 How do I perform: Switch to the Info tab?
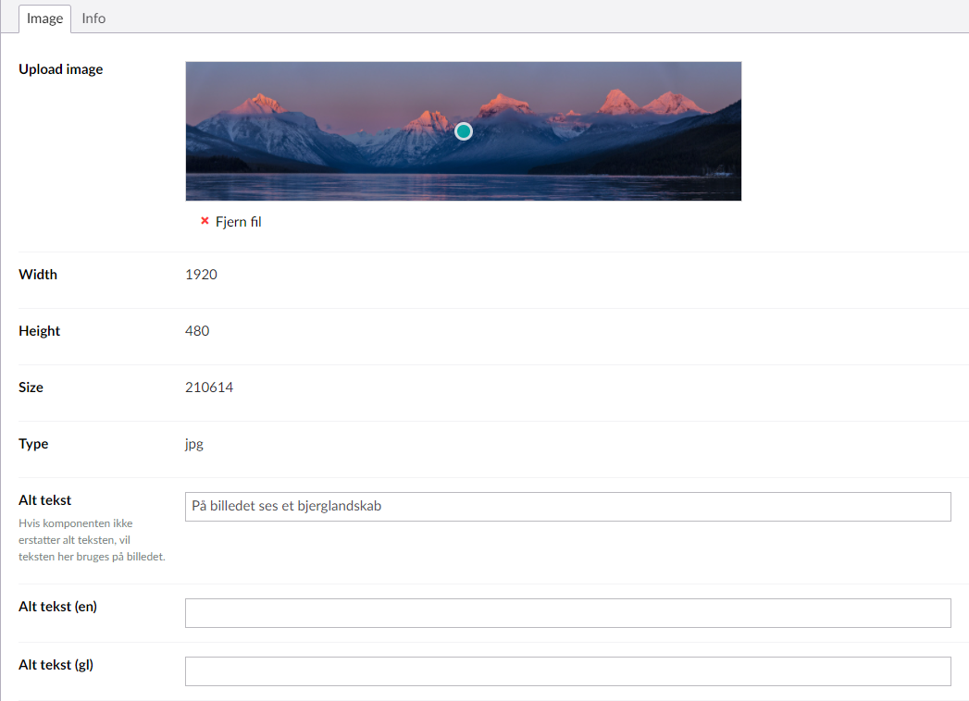[93, 18]
